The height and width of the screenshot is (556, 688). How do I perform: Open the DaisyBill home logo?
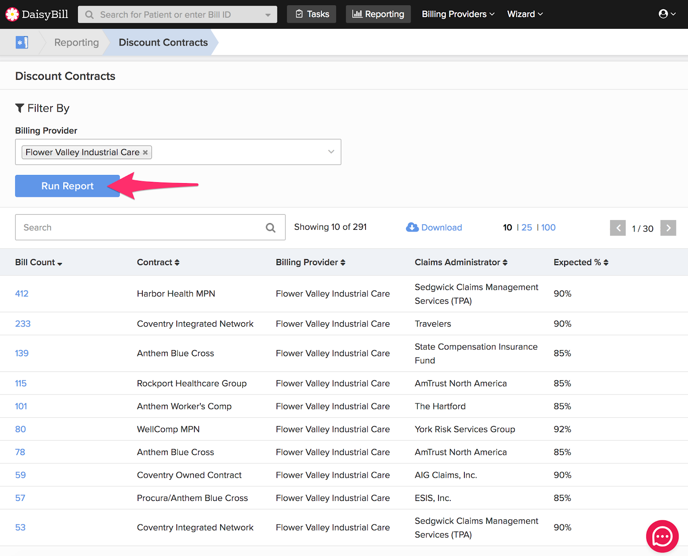(x=37, y=14)
